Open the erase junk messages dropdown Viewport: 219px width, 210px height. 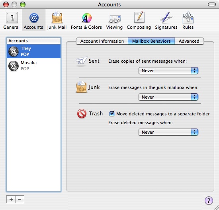tap(168, 97)
